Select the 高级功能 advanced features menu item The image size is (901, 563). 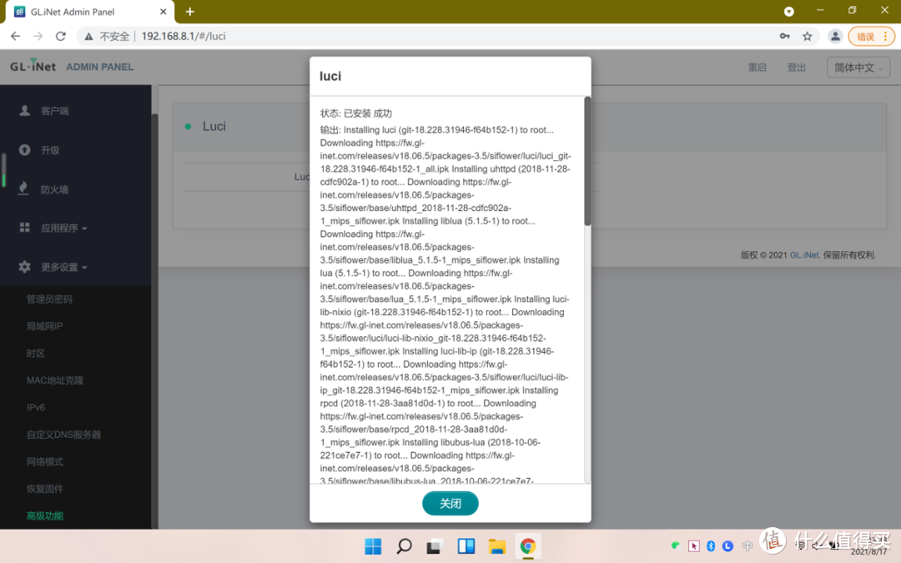click(x=44, y=515)
